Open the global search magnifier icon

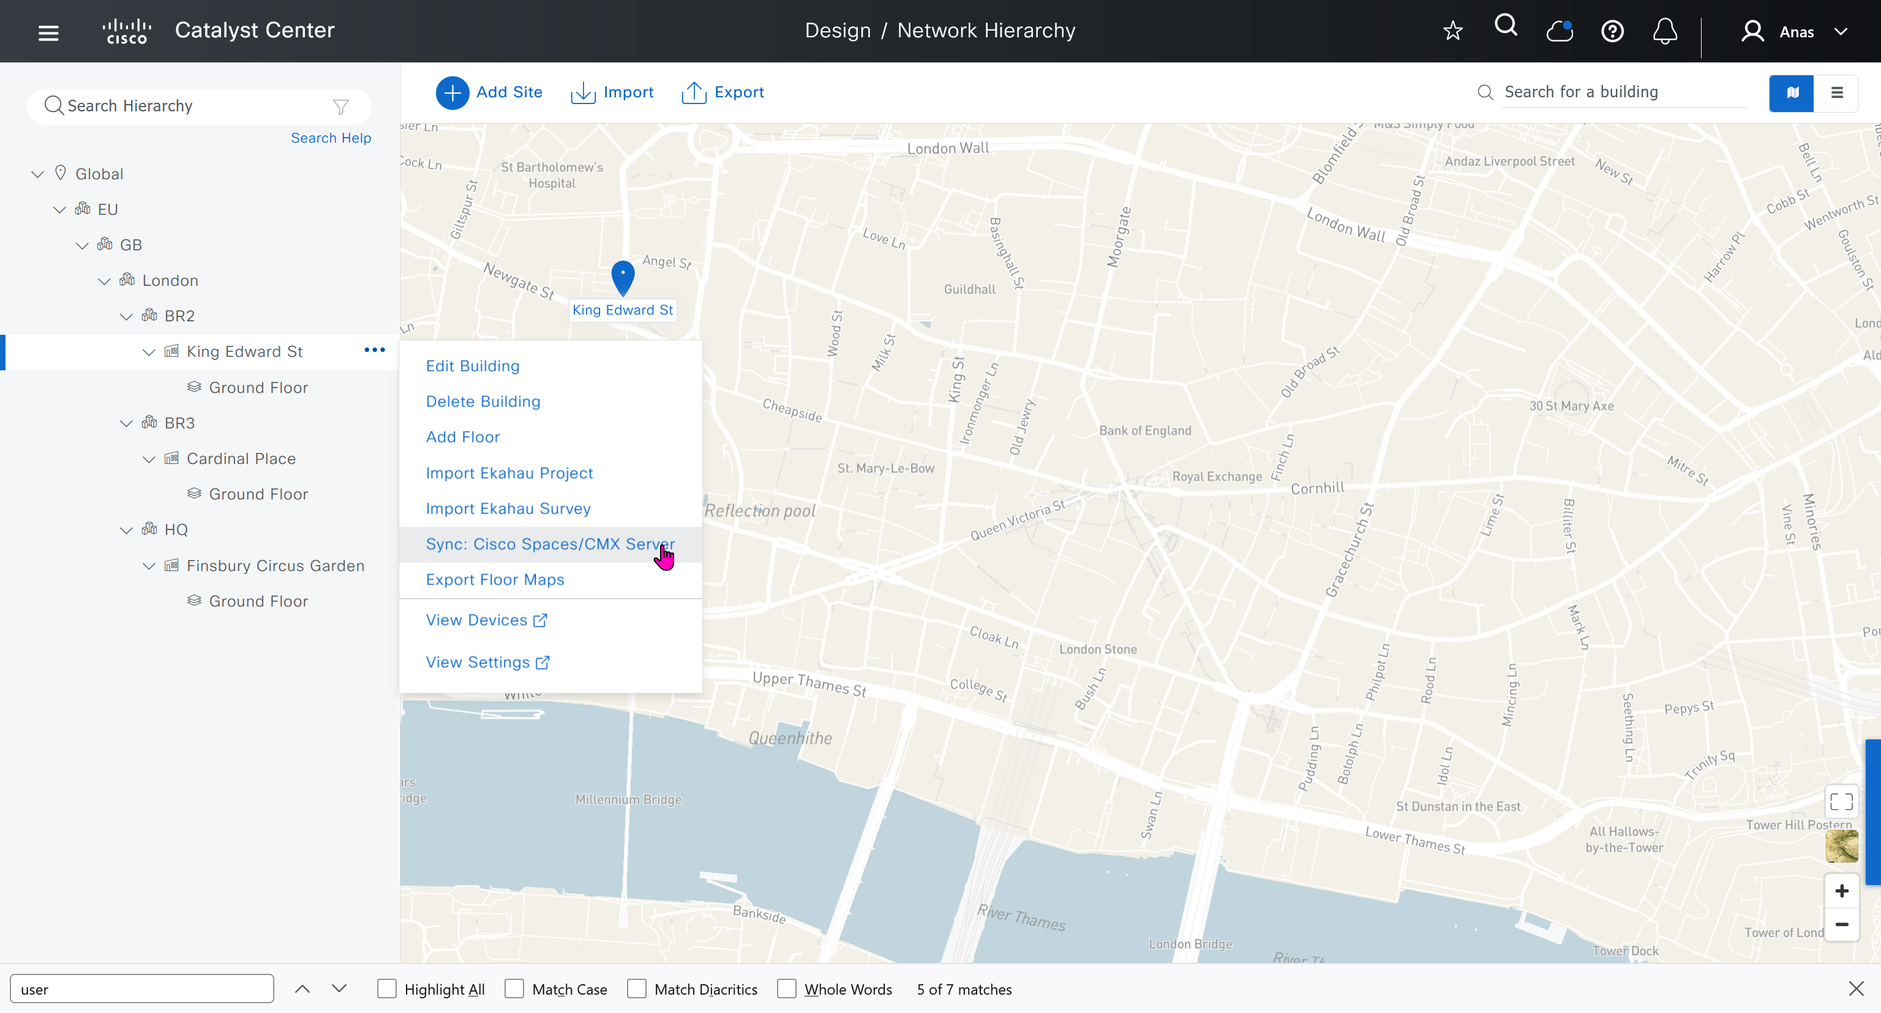click(x=1505, y=26)
